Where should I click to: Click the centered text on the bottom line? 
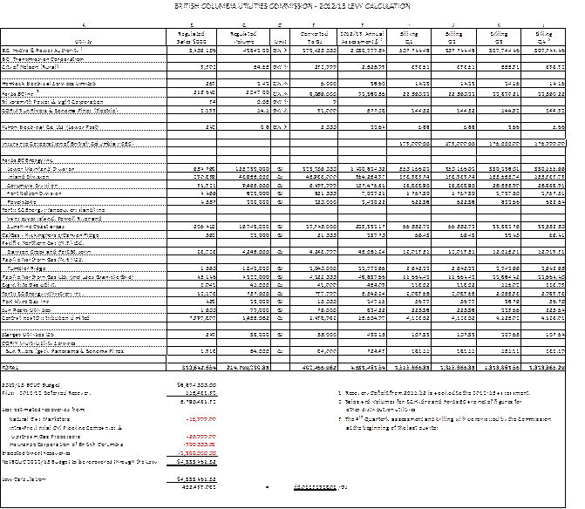(x=316, y=487)
